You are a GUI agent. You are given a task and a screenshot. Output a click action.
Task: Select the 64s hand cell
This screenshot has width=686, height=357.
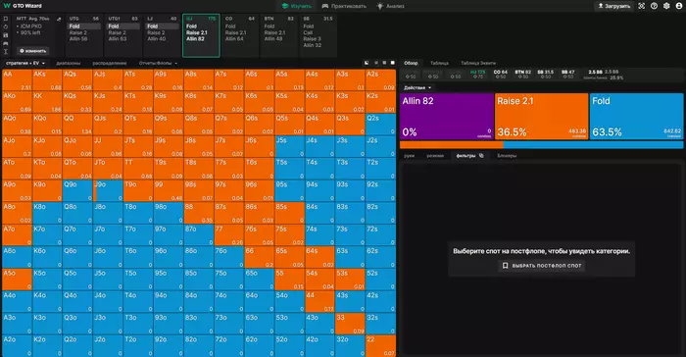coord(319,257)
